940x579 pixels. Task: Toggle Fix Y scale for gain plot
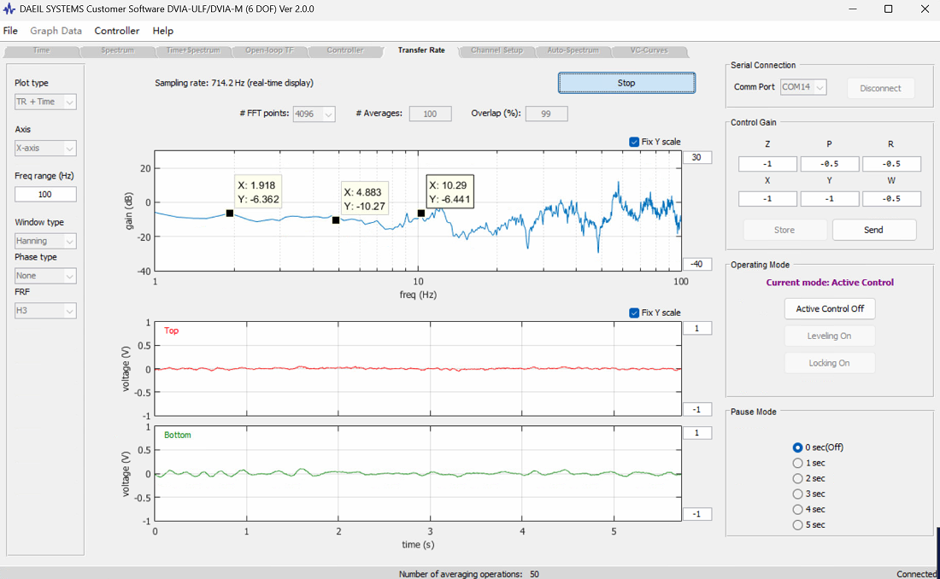(x=634, y=142)
